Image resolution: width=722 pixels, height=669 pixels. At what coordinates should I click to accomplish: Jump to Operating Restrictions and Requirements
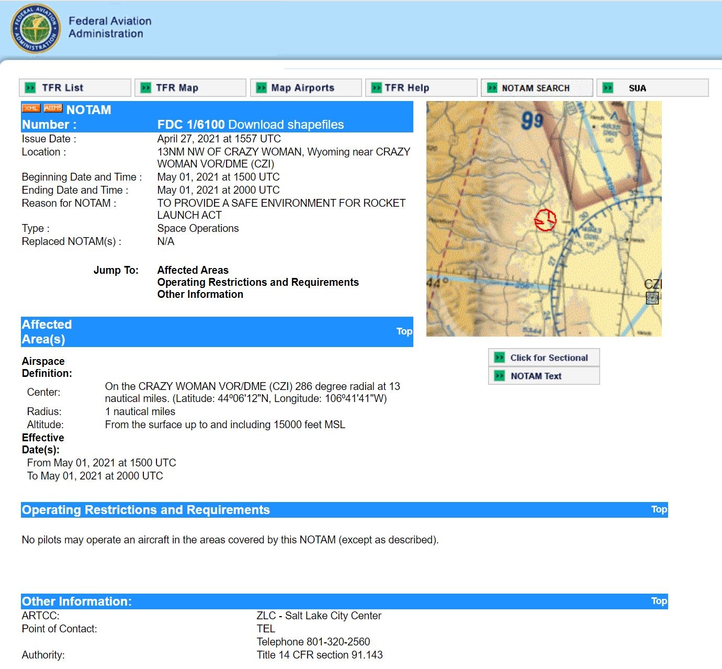pyautogui.click(x=258, y=282)
